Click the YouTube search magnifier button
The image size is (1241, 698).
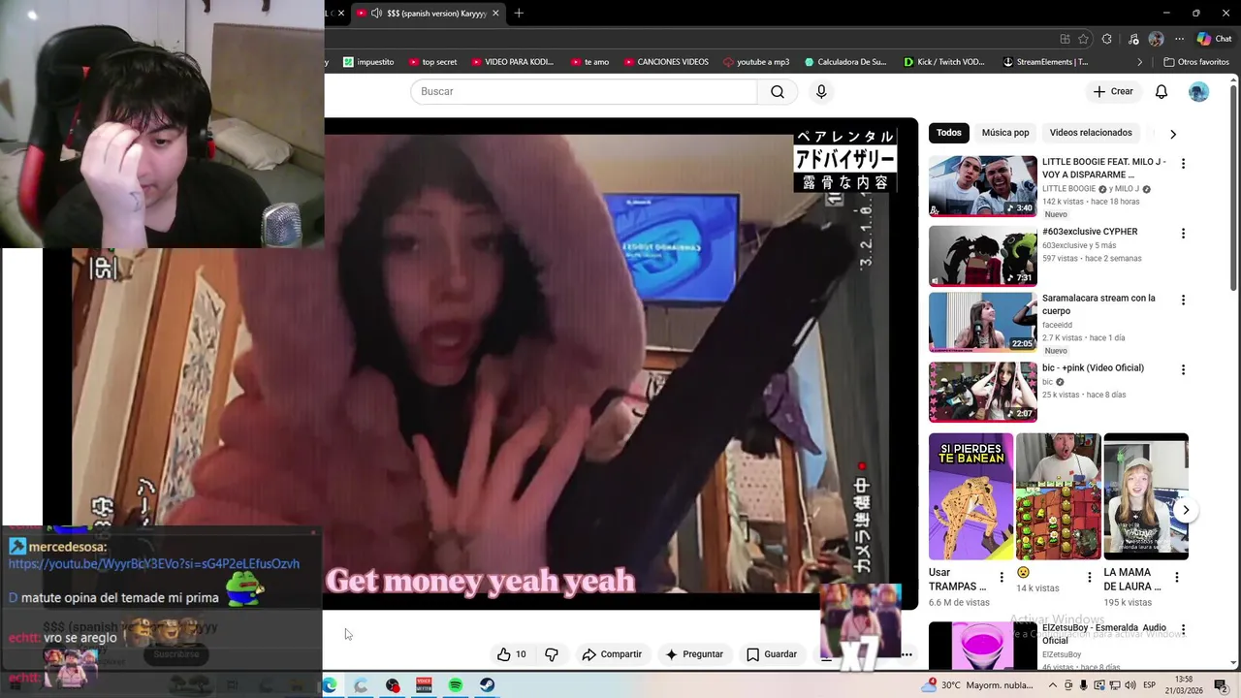click(778, 91)
